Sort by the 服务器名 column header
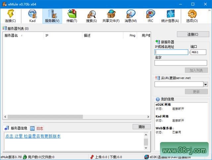The height and width of the screenshot is (160, 212). [x=23, y=36]
